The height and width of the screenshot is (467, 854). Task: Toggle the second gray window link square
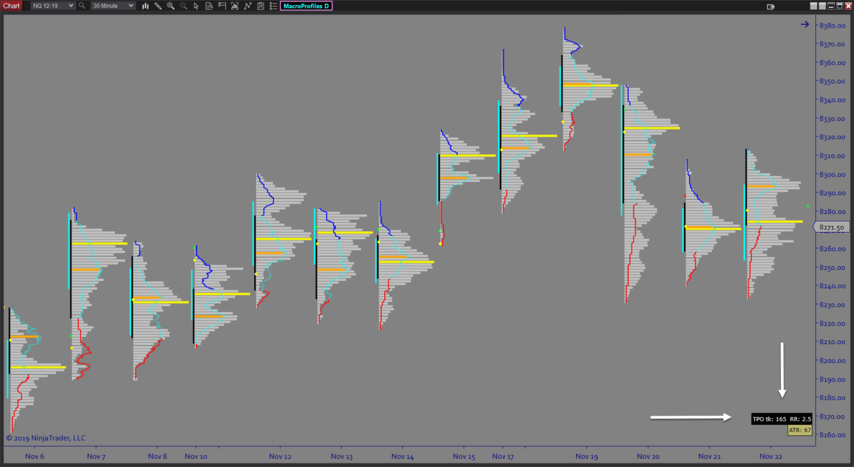click(822, 6)
